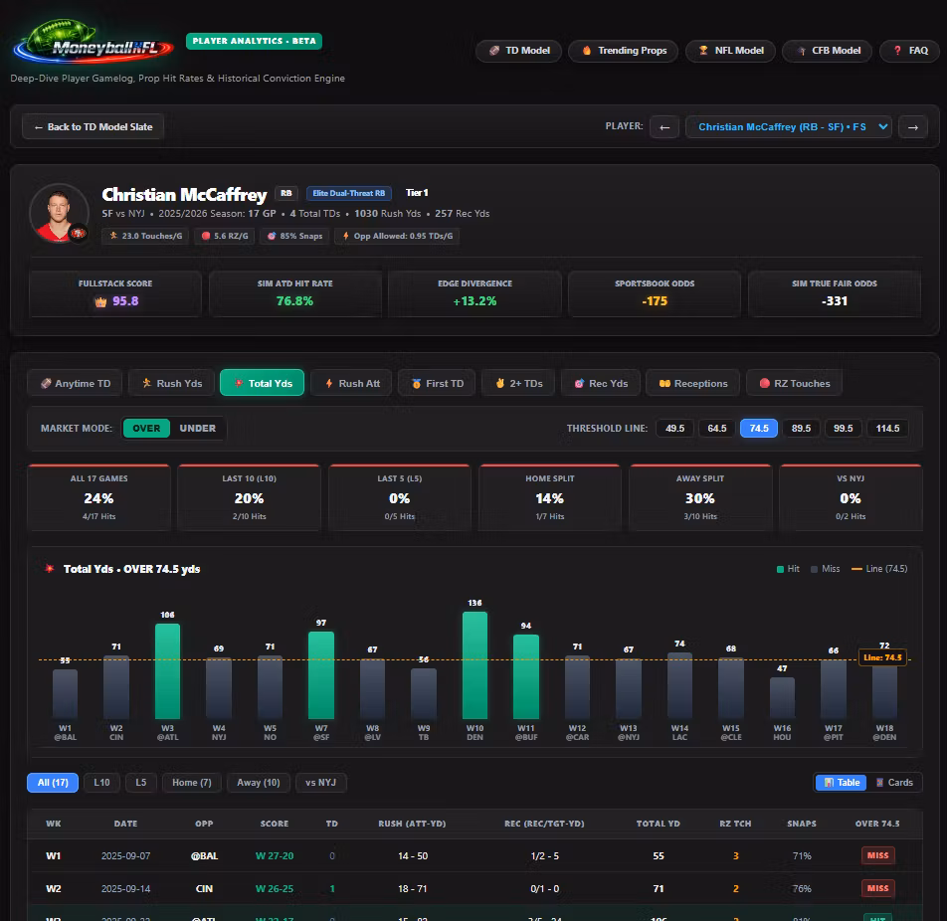Click the Hit legend green swatch
Screen dimensions: 947x921
[780, 569]
